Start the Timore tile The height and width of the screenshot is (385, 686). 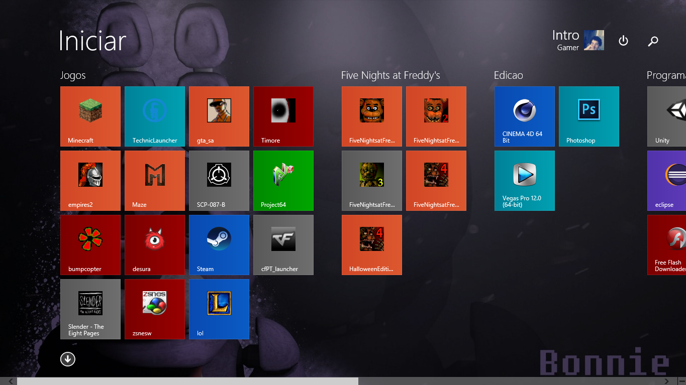[283, 116]
